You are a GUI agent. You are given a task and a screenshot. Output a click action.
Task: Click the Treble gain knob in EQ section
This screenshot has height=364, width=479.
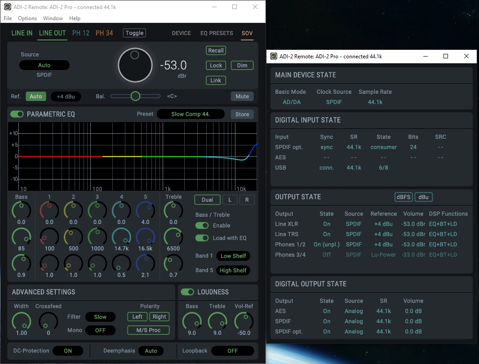click(x=173, y=210)
